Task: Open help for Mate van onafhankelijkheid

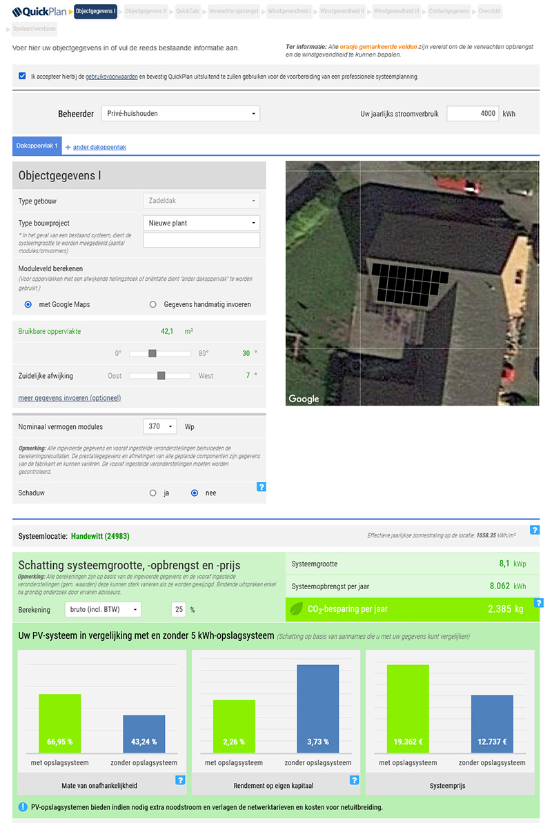Action: (180, 780)
